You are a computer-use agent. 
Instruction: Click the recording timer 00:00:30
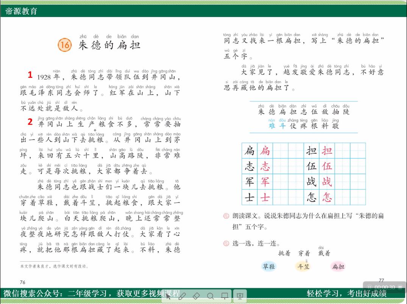click(385, 287)
